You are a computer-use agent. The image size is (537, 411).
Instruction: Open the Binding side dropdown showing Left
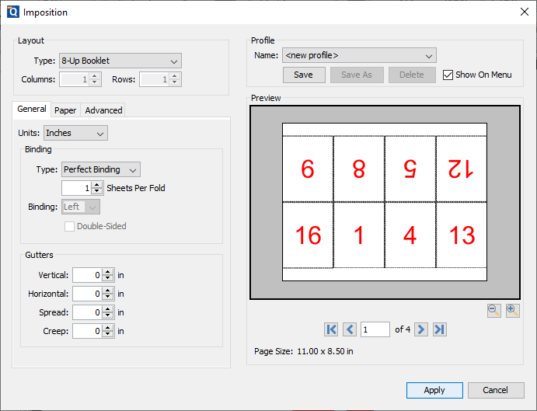click(81, 207)
